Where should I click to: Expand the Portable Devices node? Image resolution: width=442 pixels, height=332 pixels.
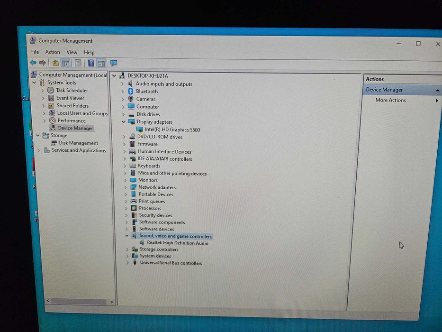(x=126, y=194)
